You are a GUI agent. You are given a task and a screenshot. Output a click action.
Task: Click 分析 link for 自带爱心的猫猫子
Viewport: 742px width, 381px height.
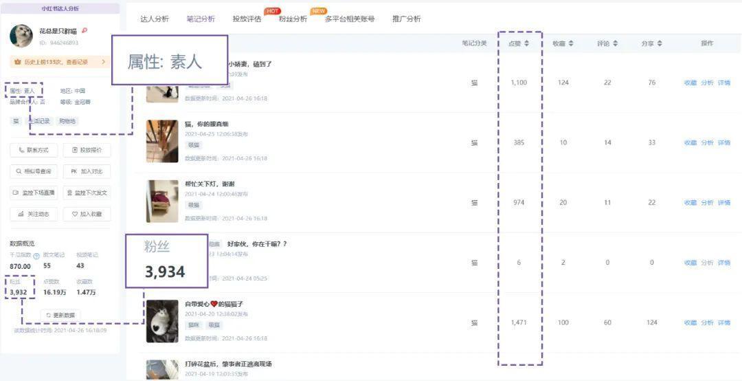click(x=707, y=323)
